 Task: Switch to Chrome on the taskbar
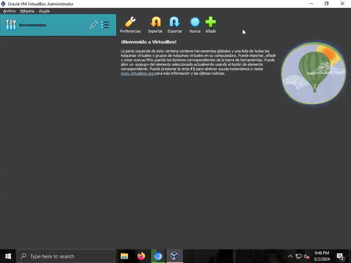[x=158, y=256]
